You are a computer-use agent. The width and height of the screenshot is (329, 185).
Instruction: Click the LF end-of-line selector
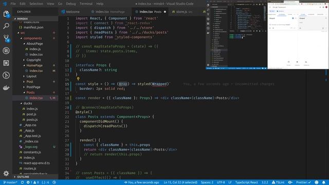pyautogui.click(x=230, y=182)
